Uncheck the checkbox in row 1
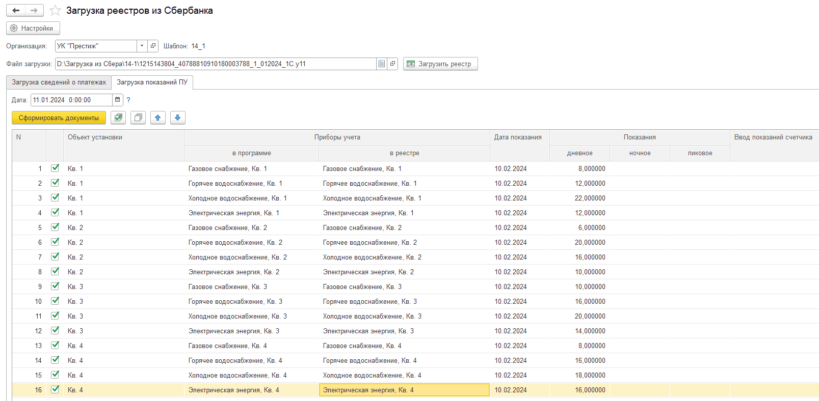 tap(55, 168)
